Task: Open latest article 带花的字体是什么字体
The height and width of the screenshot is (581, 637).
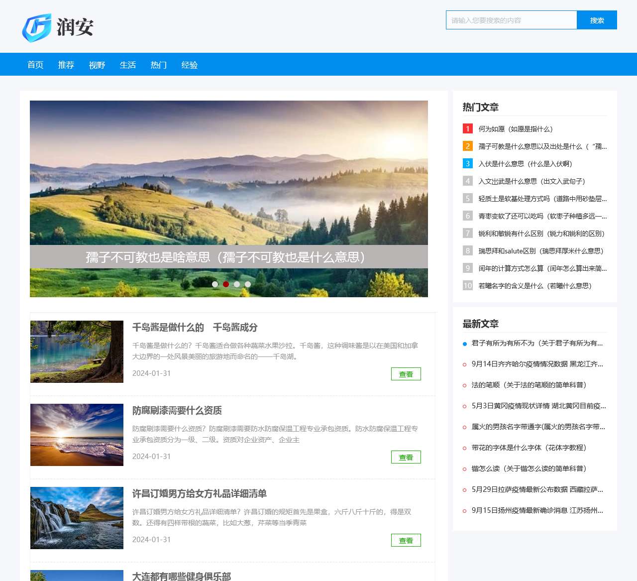Action: tap(530, 448)
